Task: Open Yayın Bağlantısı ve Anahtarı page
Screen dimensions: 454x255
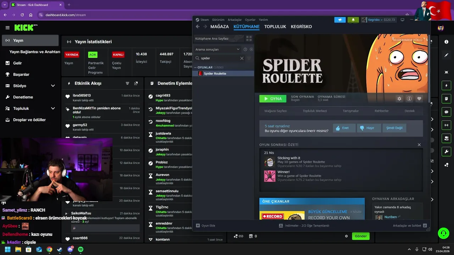Action: click(x=35, y=52)
